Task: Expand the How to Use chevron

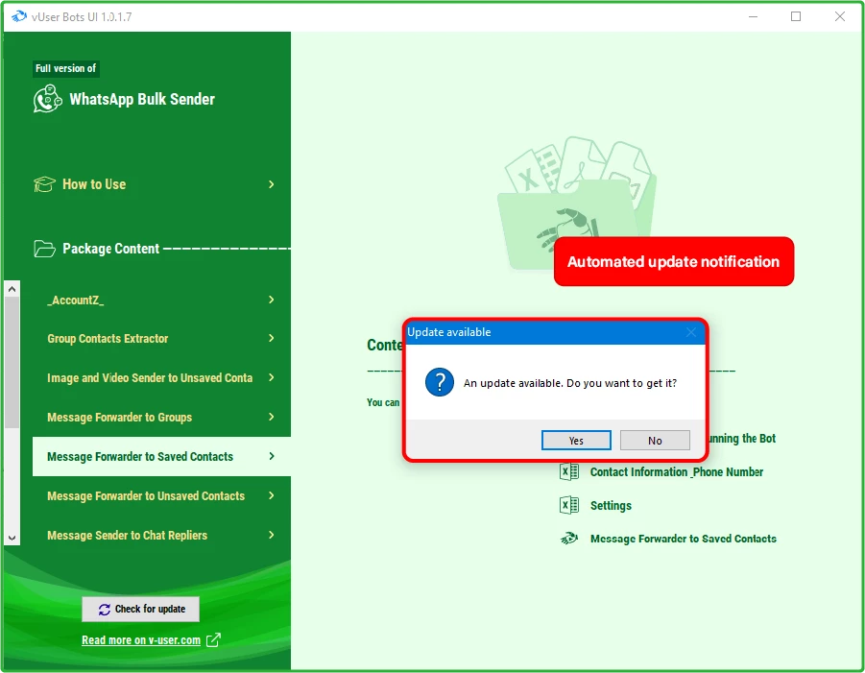Action: (272, 184)
